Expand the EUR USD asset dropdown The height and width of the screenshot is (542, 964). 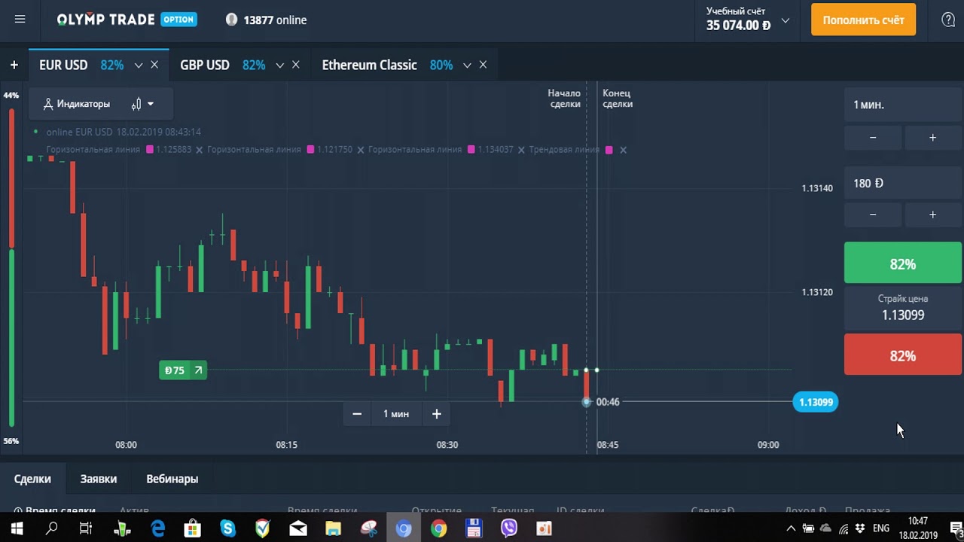[x=138, y=65]
